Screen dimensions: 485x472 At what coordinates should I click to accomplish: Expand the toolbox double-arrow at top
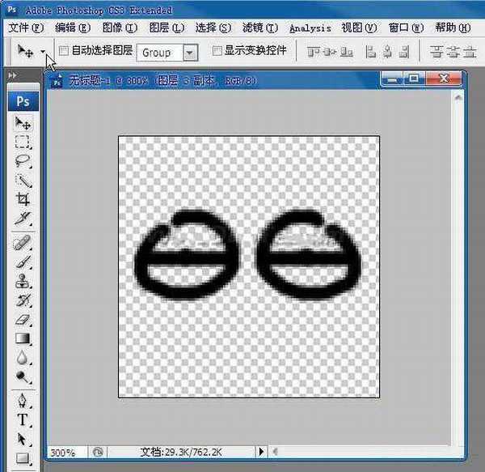pos(12,75)
